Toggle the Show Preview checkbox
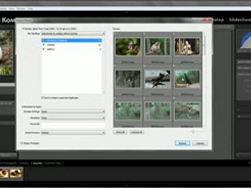 click(22, 143)
